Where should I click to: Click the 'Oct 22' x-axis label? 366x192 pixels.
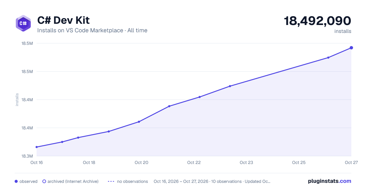coord(194,162)
